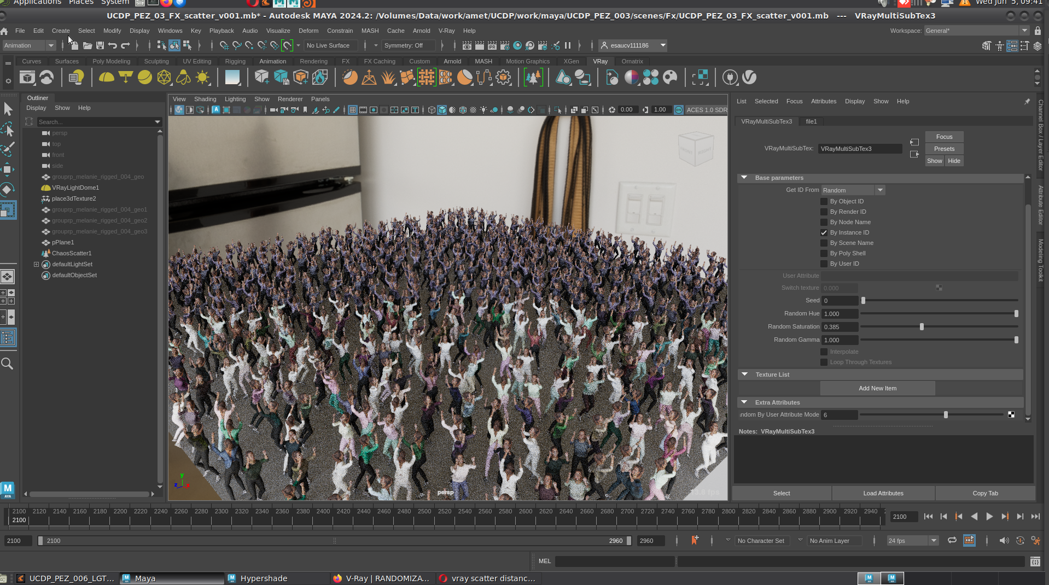Viewport: 1049px width, 585px height.
Task: Click the New Scene icon
Action: pos(74,45)
